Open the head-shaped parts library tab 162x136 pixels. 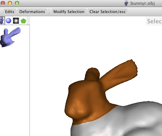coord(2,20)
